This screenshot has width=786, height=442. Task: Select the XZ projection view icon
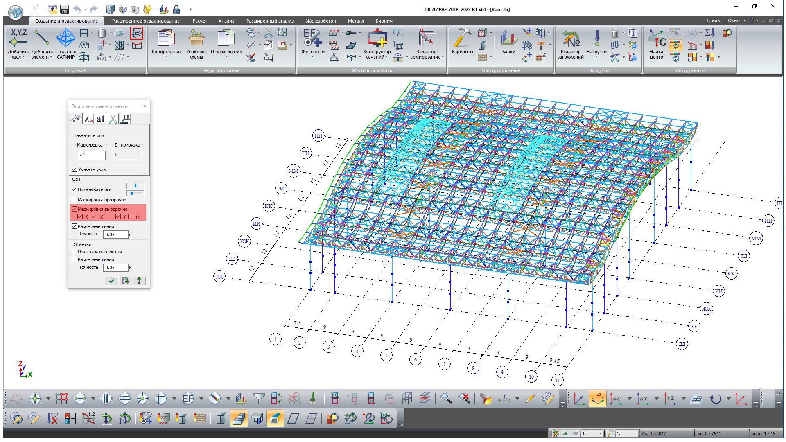pos(616,399)
